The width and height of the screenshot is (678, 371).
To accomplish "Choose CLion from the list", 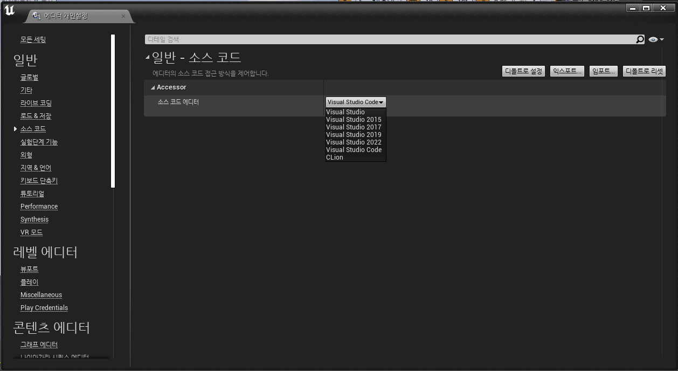I will coord(335,157).
